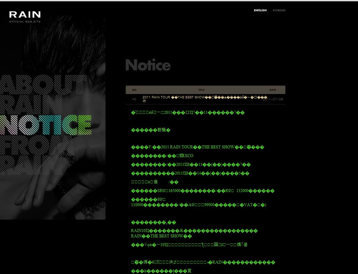
Task: Click the 2011-07-06 date of the notice
Action: click(273, 99)
